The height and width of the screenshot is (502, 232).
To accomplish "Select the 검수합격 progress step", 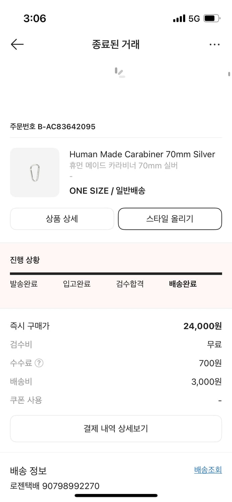I will [x=130, y=284].
